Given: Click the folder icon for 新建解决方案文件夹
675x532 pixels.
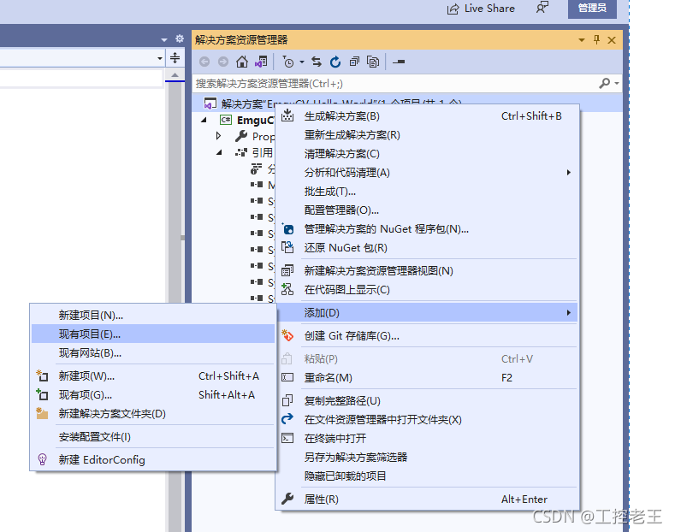Looking at the screenshot, I should tap(42, 414).
